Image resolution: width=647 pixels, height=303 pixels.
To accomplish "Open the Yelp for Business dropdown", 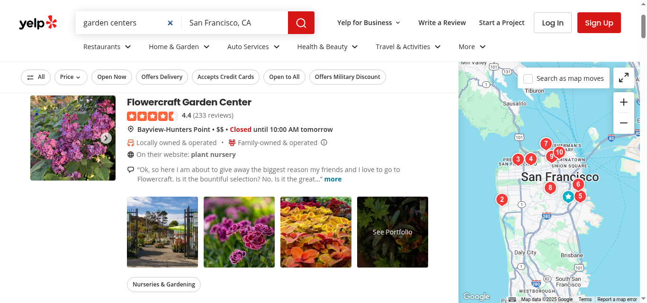I will 368,23.
